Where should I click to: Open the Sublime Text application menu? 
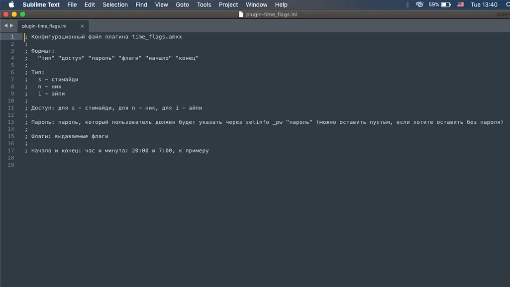point(41,4)
